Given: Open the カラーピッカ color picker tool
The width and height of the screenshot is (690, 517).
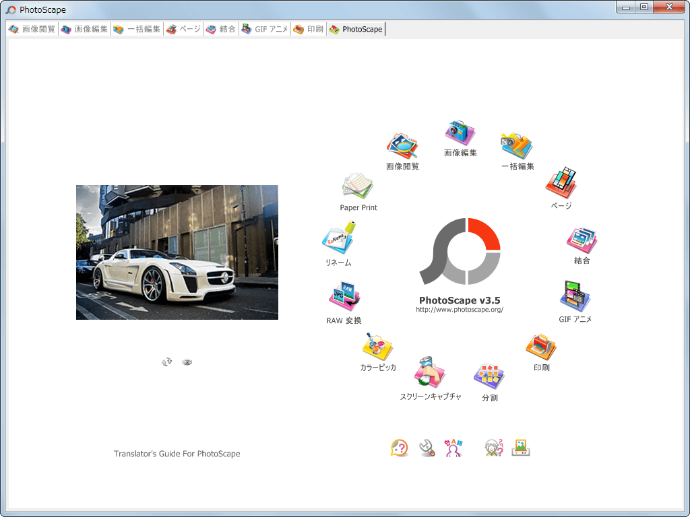Looking at the screenshot, I should pyautogui.click(x=377, y=347).
